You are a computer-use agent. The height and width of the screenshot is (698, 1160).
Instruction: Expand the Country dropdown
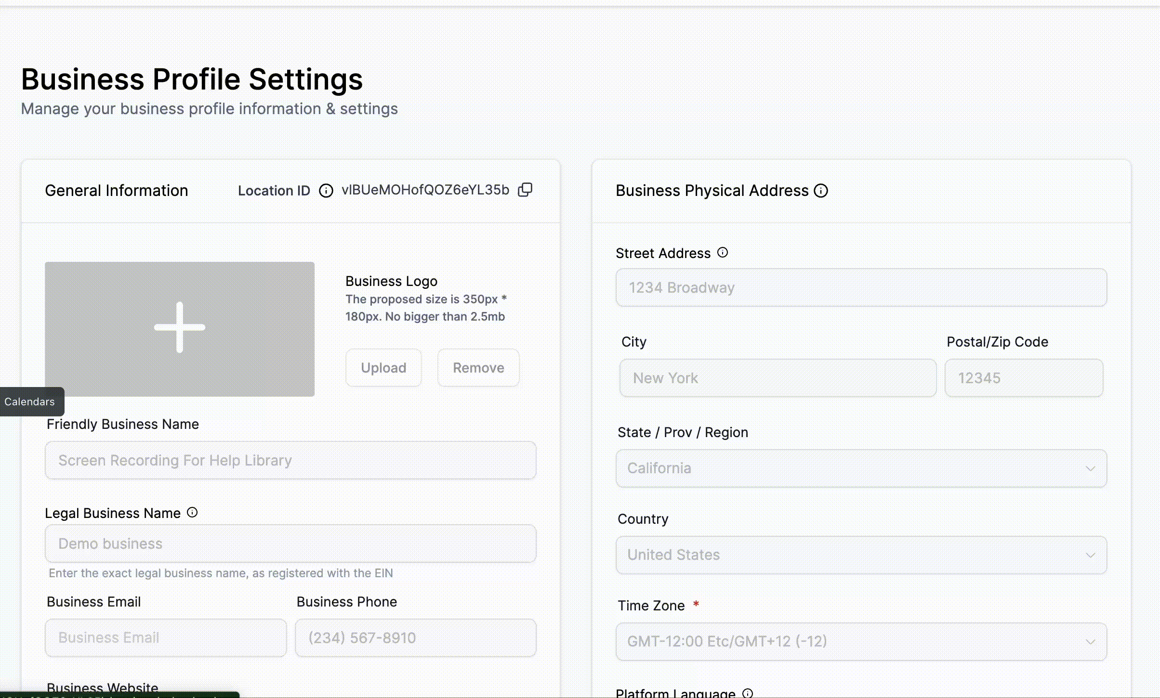[x=861, y=555]
